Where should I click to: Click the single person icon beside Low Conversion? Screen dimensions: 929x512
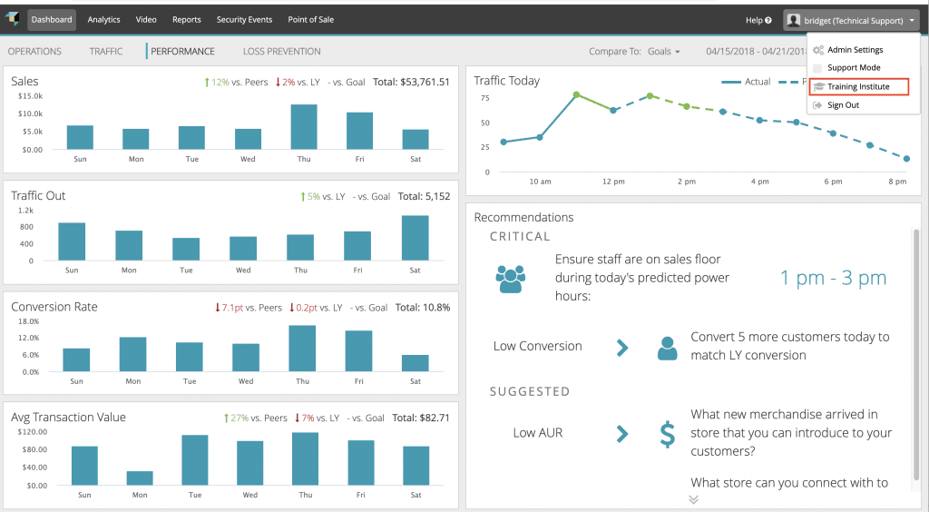[x=668, y=347]
